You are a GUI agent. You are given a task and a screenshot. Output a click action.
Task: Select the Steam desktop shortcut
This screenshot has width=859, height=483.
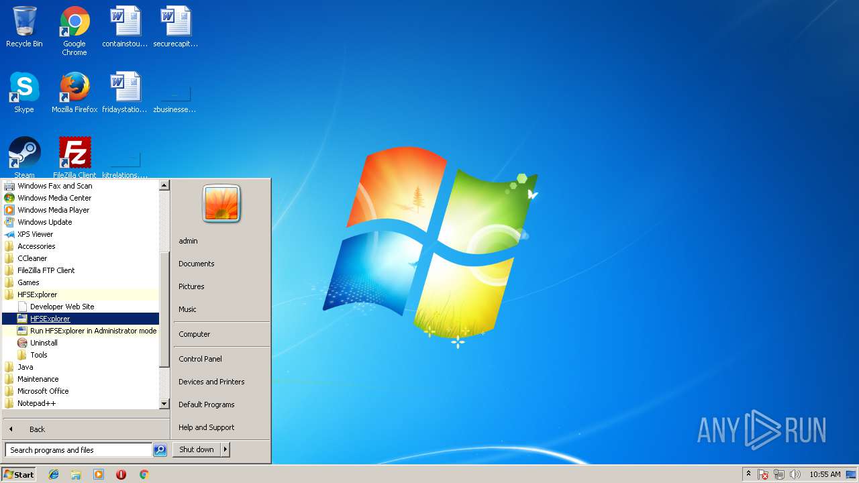click(x=24, y=158)
